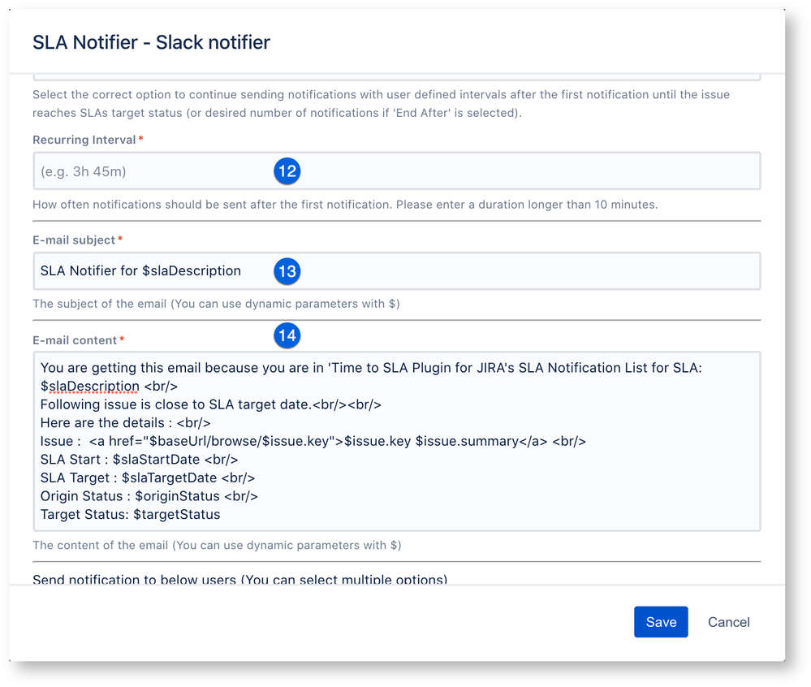Screen dimensions: 811x687
Task: Click the blue badge numbered 14
Action: click(287, 335)
